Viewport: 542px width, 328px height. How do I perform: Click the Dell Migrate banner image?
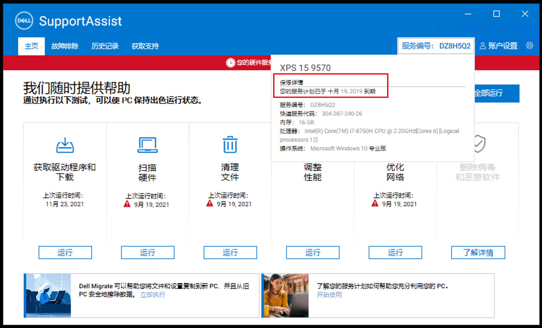pos(48,295)
